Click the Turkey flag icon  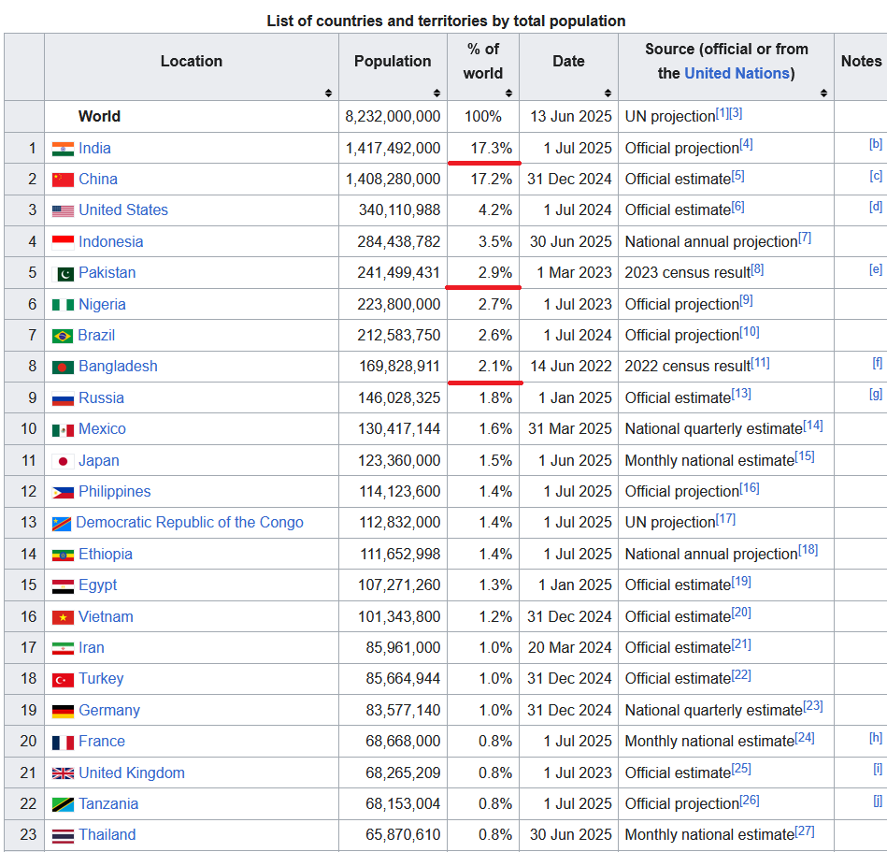(x=63, y=680)
